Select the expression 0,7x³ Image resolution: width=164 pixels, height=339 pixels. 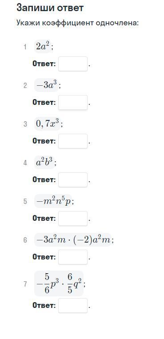[48, 124]
